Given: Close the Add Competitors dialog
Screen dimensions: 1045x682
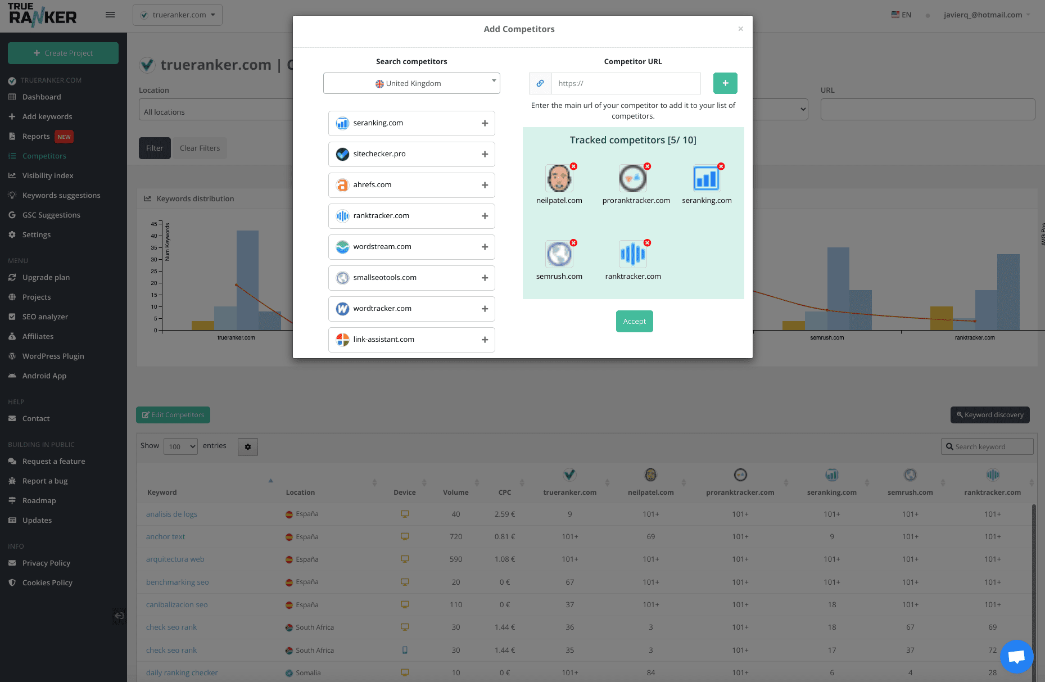Looking at the screenshot, I should 740,29.
